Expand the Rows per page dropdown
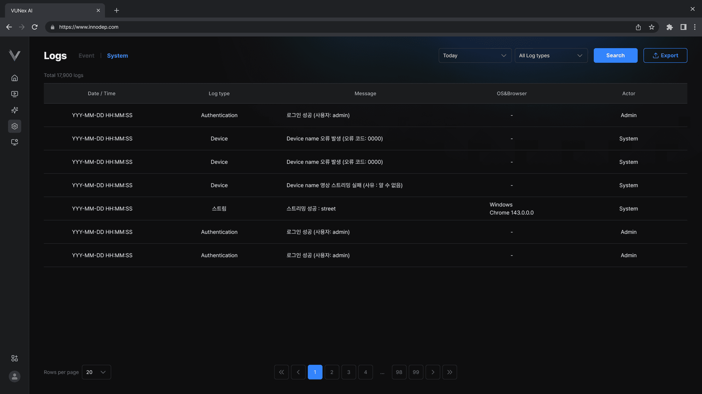Viewport: 702px width, 394px height. point(96,372)
